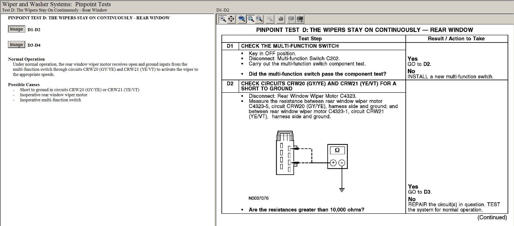Screen dimensions: 514x226
Task: Go to next image with camera icon
Action: click(300, 19)
